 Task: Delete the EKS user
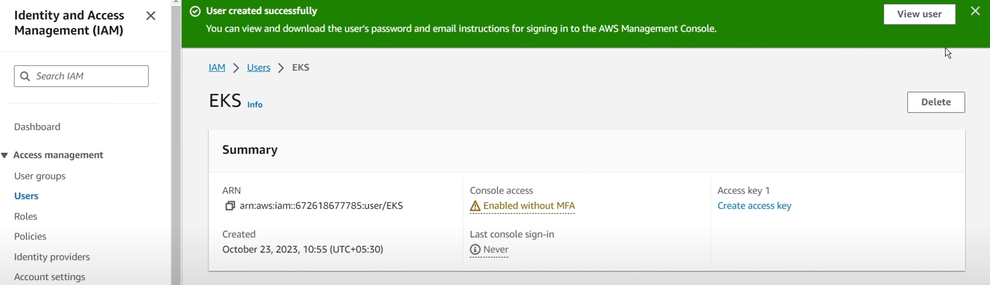(x=936, y=102)
